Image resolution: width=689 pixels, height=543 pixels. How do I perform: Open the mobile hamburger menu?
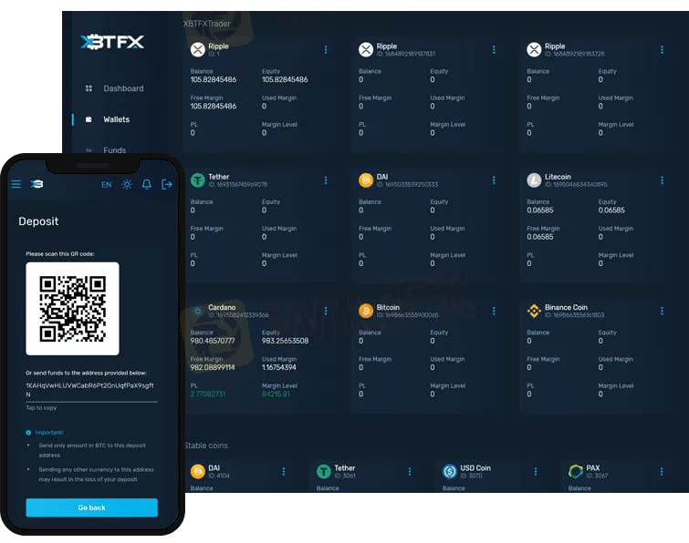coord(16,184)
